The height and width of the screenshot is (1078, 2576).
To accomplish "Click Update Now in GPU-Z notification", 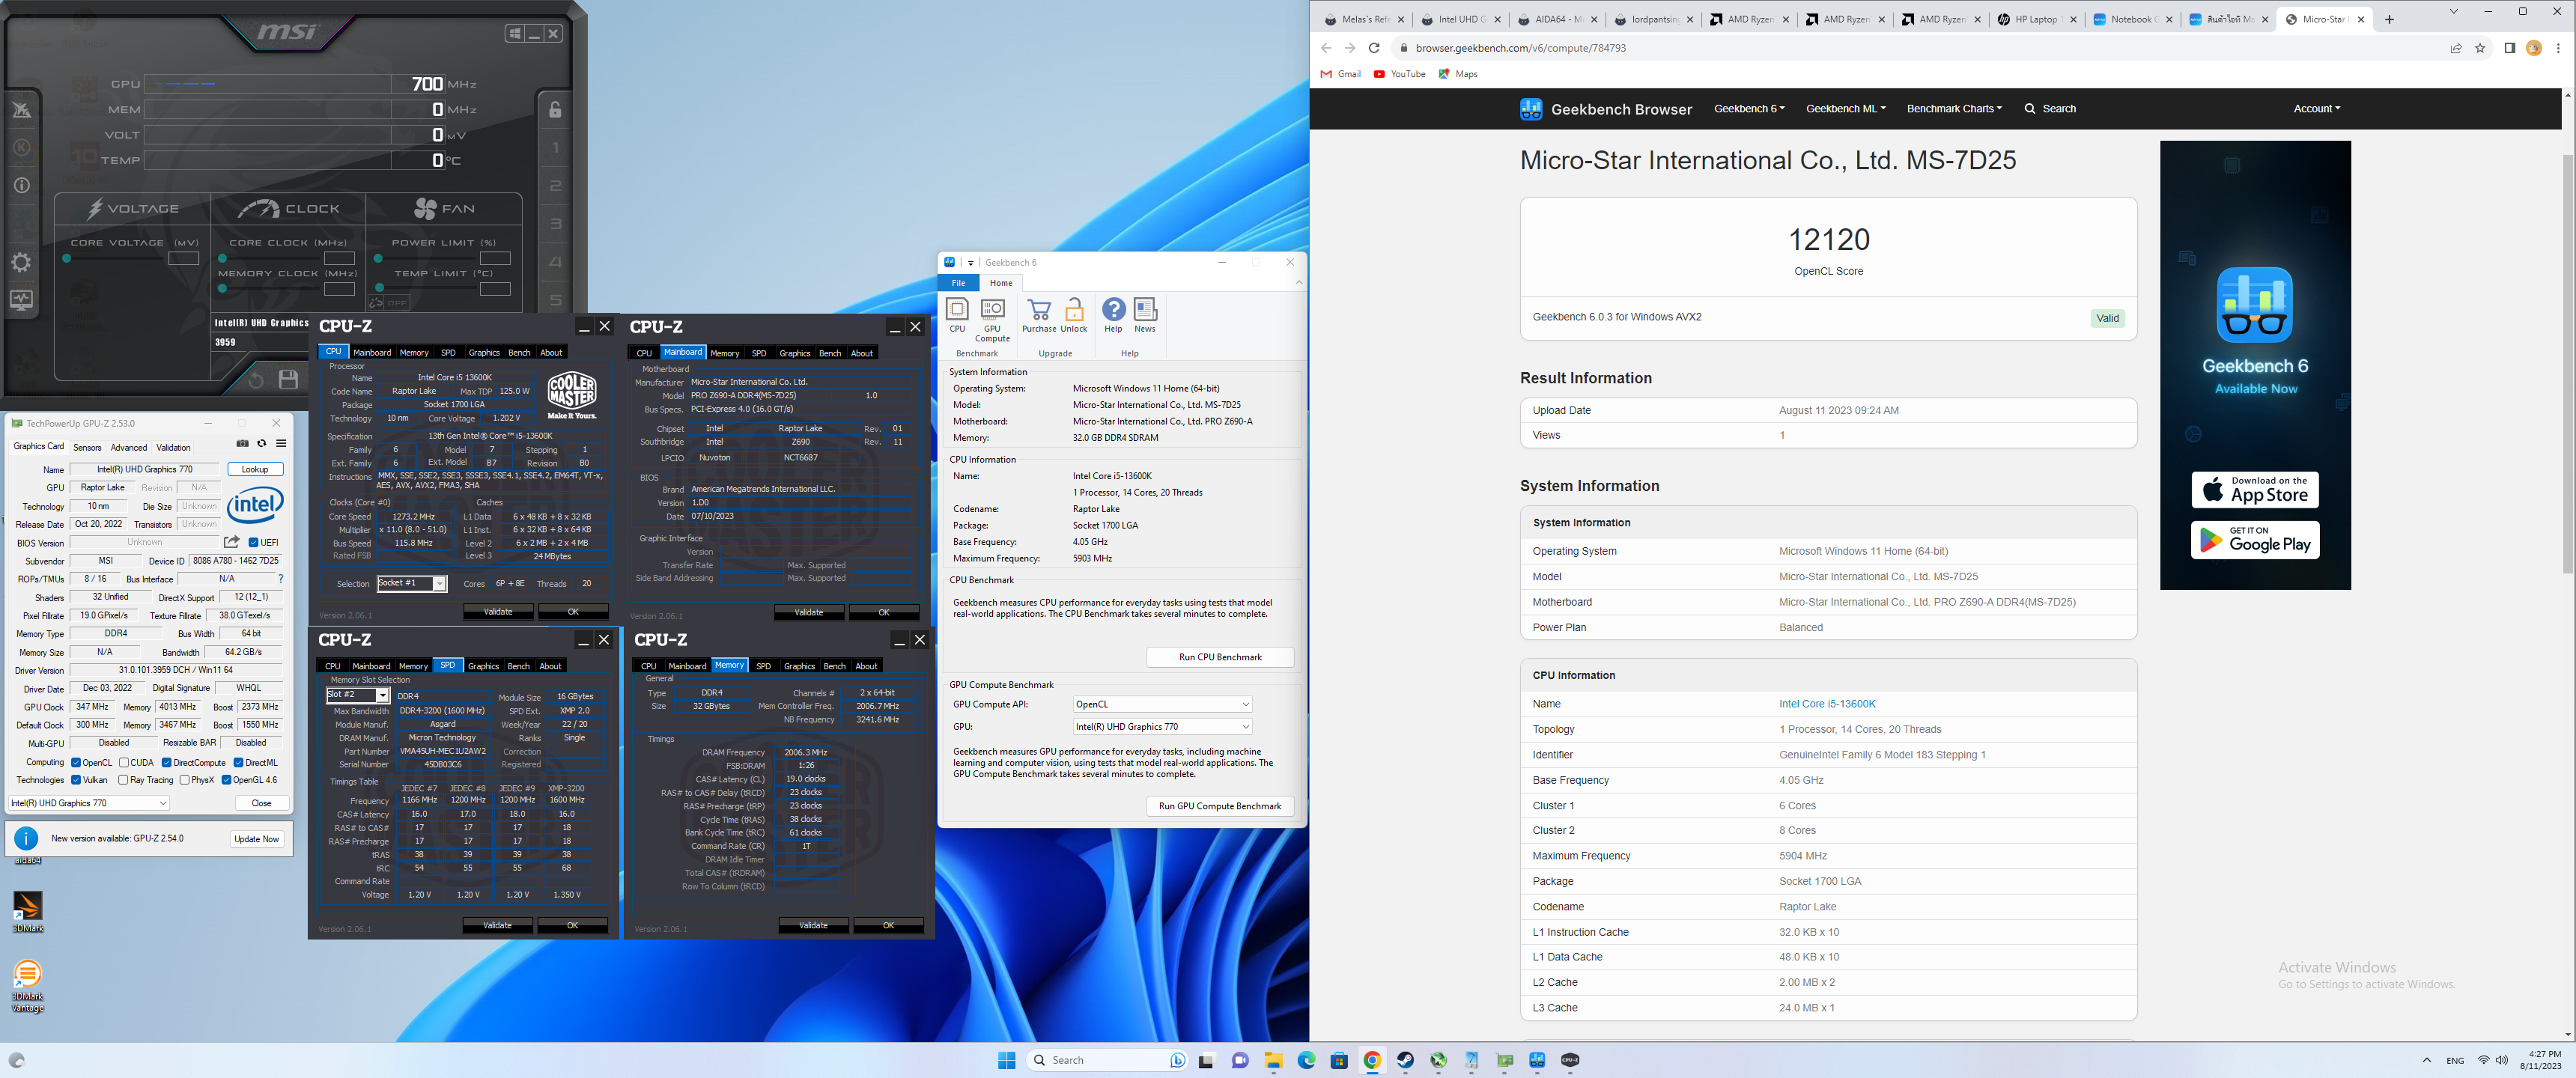I will (x=256, y=839).
